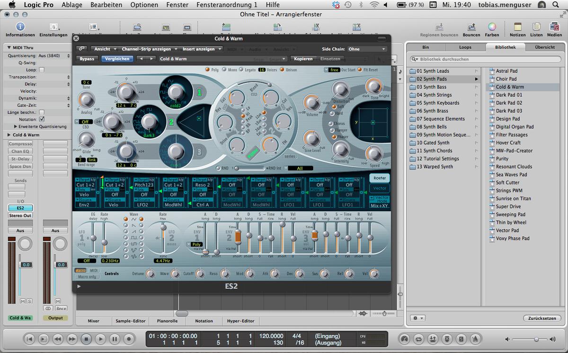The width and height of the screenshot is (568, 353).
Task: Click the Zurücksetzen button
Action: tap(542, 318)
